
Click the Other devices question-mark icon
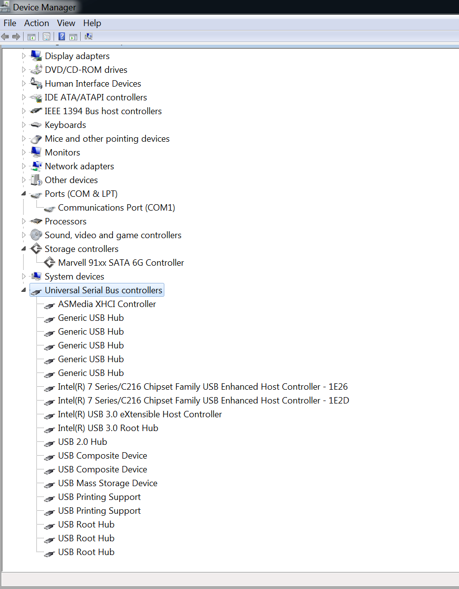click(x=36, y=180)
